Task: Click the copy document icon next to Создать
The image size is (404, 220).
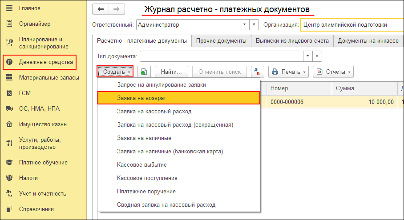Action: [x=144, y=72]
